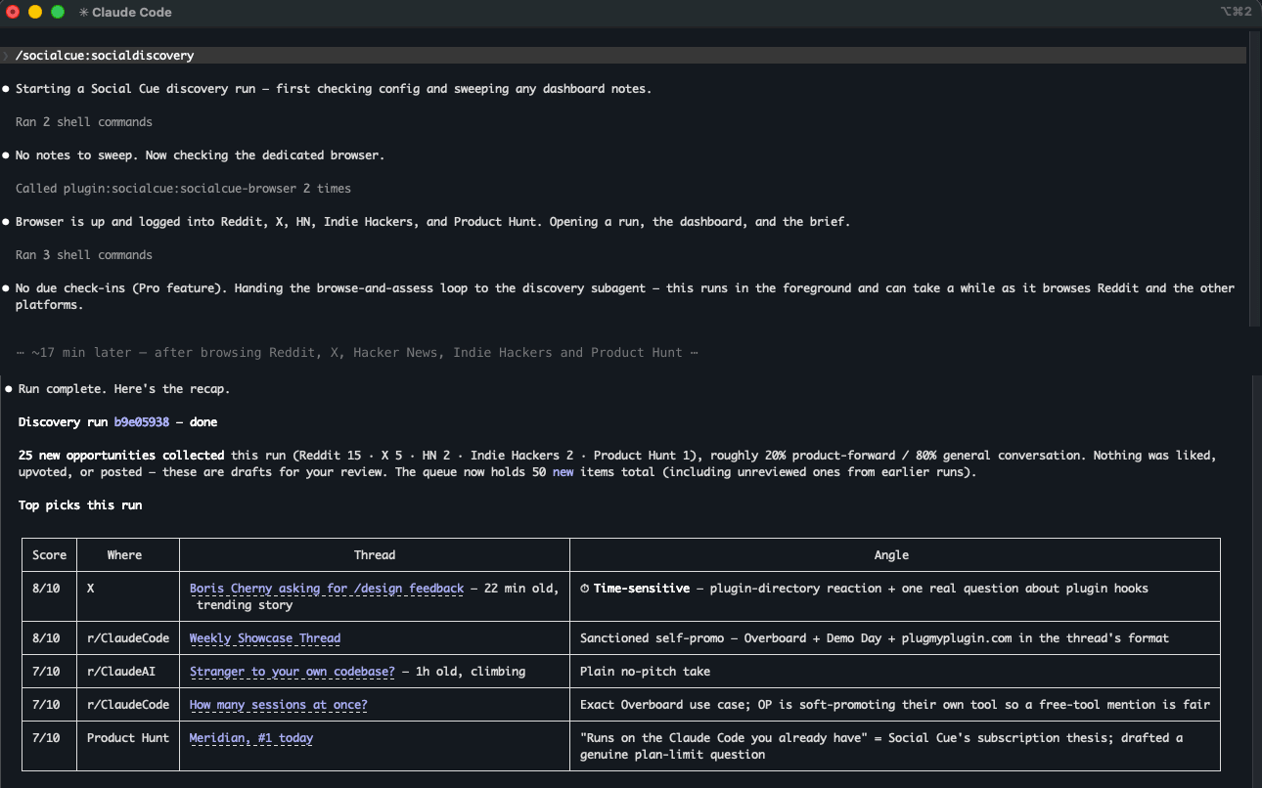Click the Claude Code asterisk icon in title bar
1262x788 pixels.
[84, 13]
